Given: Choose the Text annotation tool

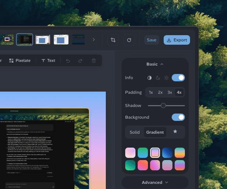Looking at the screenshot, I should click(48, 60).
